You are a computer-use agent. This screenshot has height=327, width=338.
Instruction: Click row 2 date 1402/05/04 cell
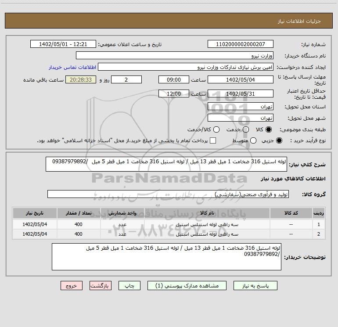click(x=35, y=234)
